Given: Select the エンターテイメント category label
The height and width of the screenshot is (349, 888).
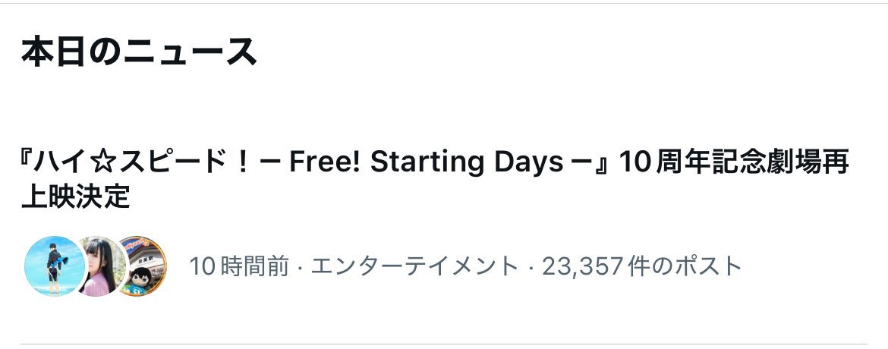Looking at the screenshot, I should tap(414, 266).
